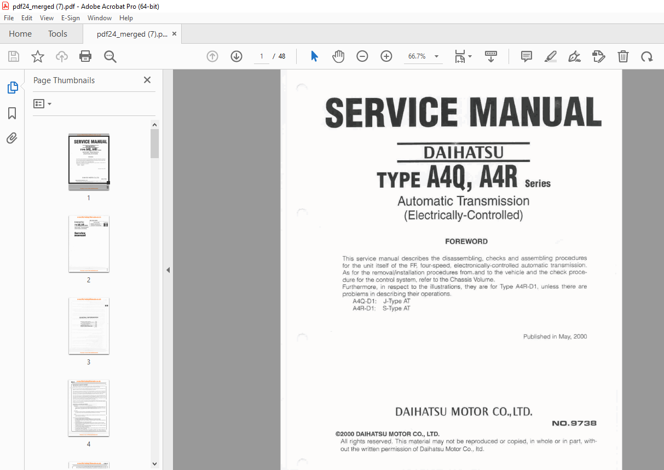Screen dimensions: 664x470
Task: Open the Page Thumbnails sidebar icon
Action: (12, 88)
